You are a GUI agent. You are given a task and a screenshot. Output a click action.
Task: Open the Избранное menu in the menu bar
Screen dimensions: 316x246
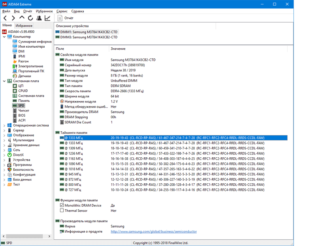click(44, 11)
